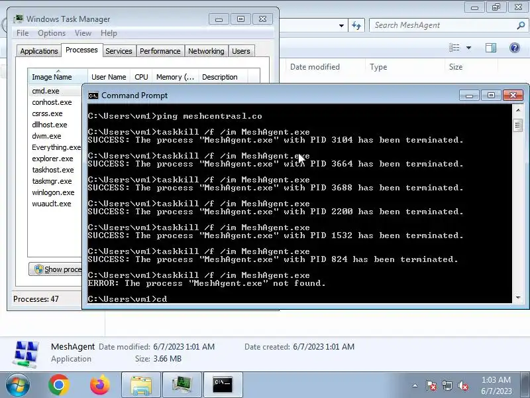Switch to the Applications tab
This screenshot has height=398, width=530.
pyautogui.click(x=39, y=51)
